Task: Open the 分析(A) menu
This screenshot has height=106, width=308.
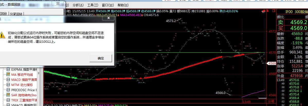Action: click(78, 5)
